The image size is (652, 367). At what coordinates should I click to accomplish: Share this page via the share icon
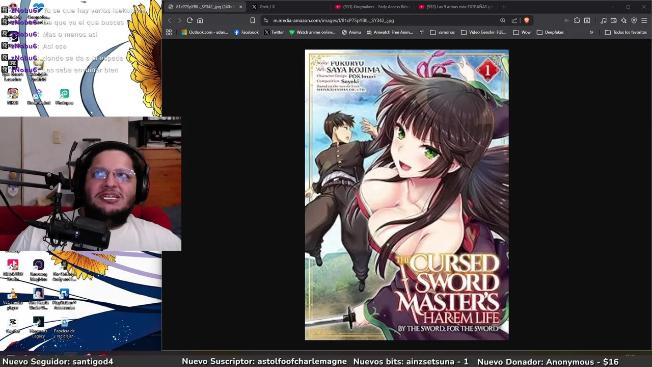click(x=514, y=20)
